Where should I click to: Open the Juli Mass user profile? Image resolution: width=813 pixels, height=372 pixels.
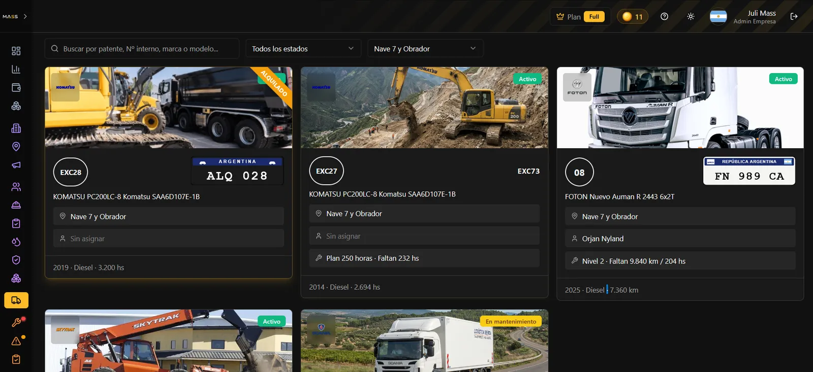pos(755,17)
